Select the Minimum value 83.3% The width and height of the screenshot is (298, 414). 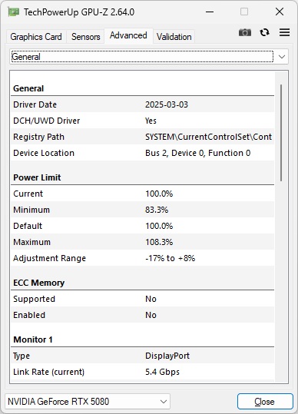click(157, 210)
